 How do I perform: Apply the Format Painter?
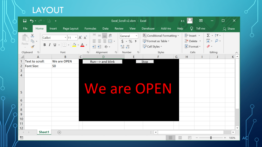[x=32, y=46]
